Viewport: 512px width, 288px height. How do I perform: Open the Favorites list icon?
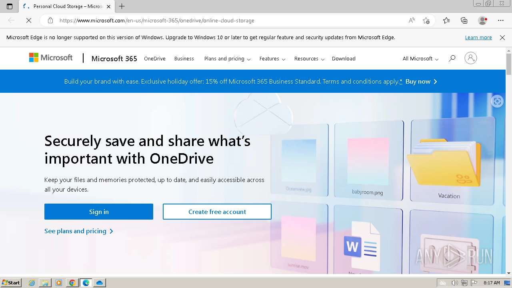tap(446, 20)
